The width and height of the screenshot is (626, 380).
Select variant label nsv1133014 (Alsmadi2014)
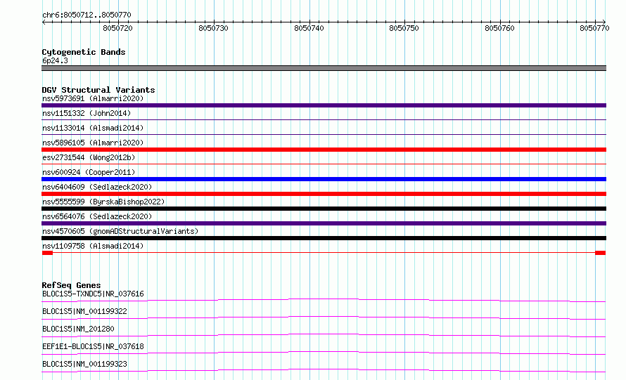click(93, 128)
